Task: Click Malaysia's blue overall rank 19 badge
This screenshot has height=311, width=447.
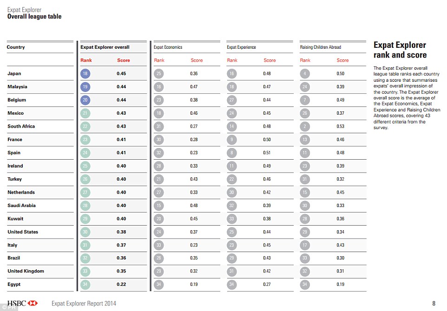Action: coord(85,87)
